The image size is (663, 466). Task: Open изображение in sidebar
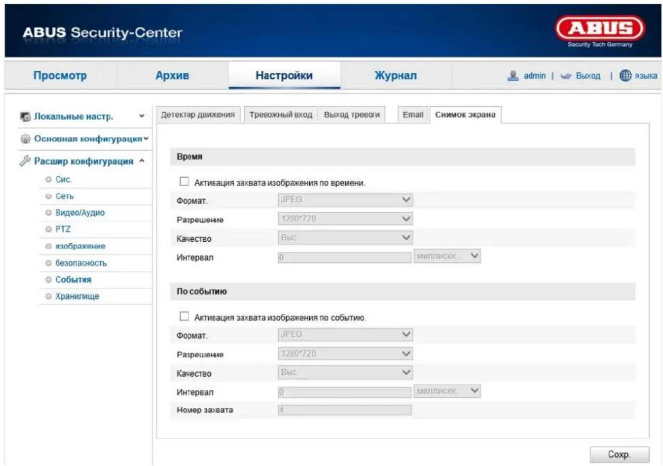coord(80,246)
